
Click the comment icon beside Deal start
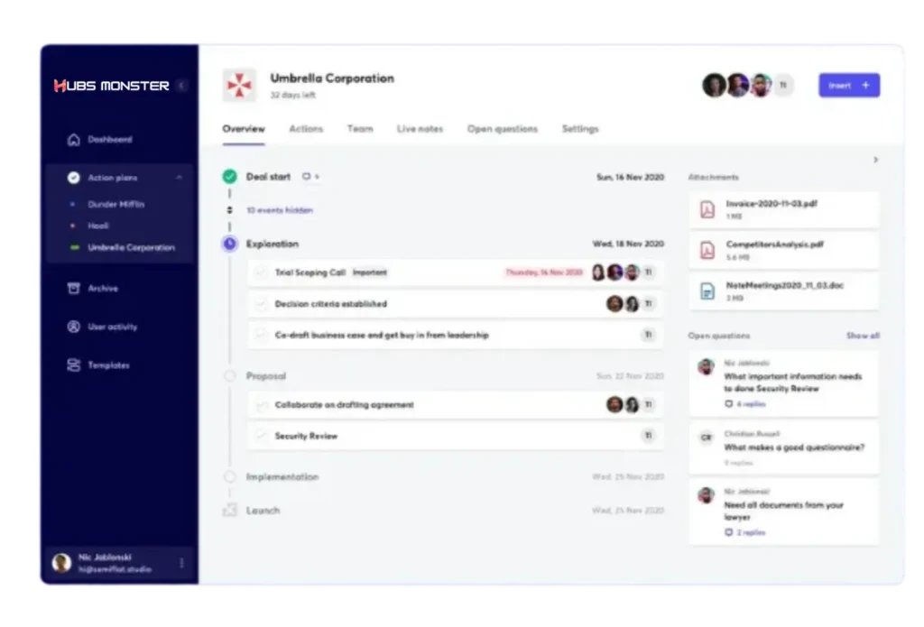pos(307,177)
